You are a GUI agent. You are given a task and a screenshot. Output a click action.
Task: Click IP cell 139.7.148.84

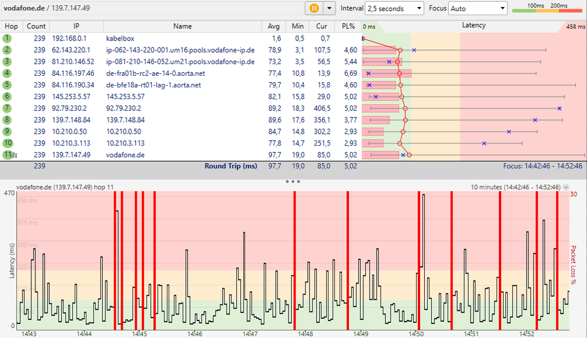tap(71, 120)
